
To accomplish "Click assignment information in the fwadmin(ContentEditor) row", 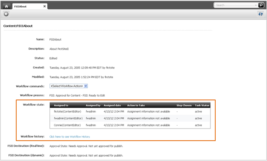I will [x=148, y=118].
